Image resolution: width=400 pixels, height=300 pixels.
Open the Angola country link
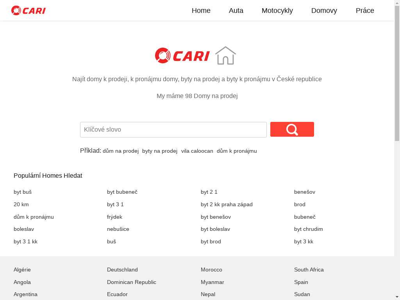click(22, 282)
